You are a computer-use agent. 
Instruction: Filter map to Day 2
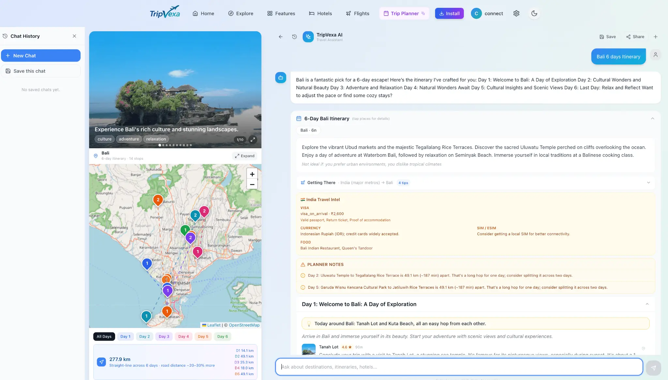(x=144, y=337)
